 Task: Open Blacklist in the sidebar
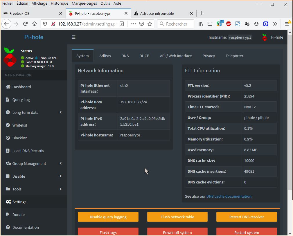(x=16, y=138)
